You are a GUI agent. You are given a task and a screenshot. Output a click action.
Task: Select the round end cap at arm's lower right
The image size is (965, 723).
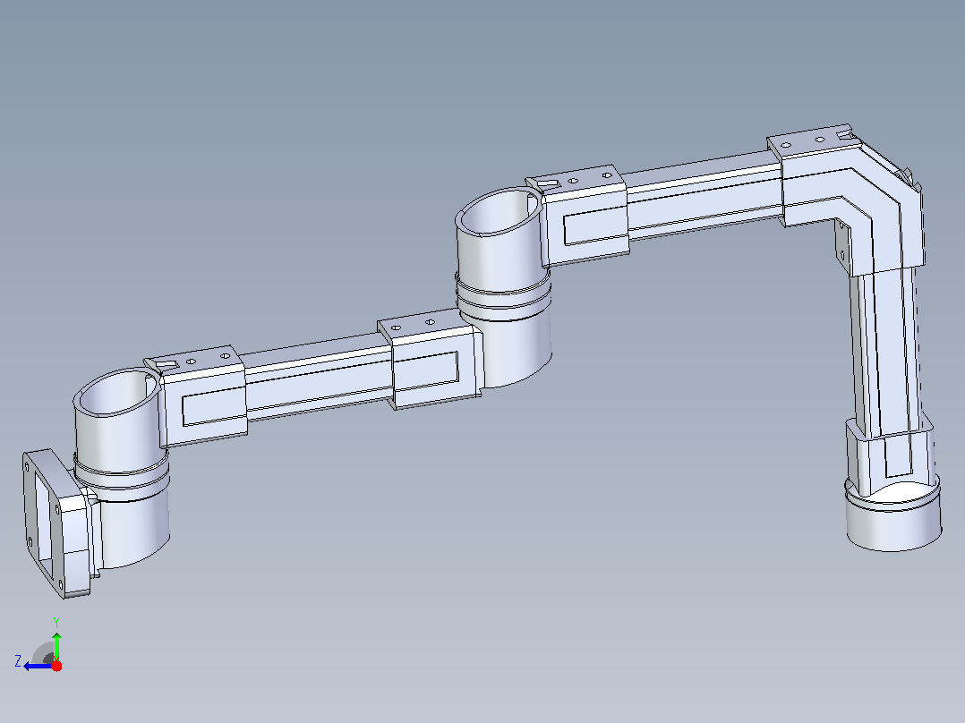coord(893,515)
